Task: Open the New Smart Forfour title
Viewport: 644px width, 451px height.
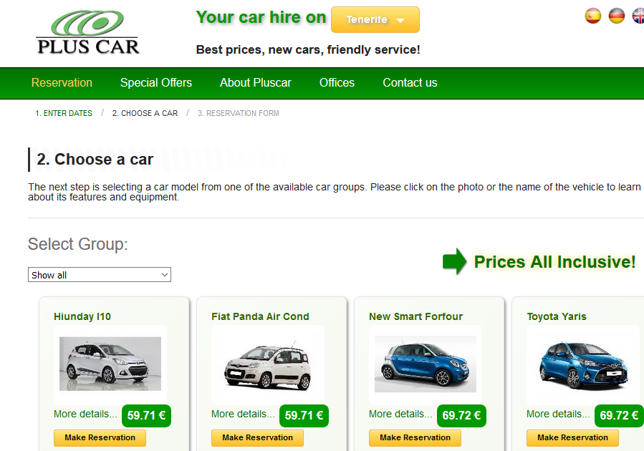Action: click(x=415, y=316)
